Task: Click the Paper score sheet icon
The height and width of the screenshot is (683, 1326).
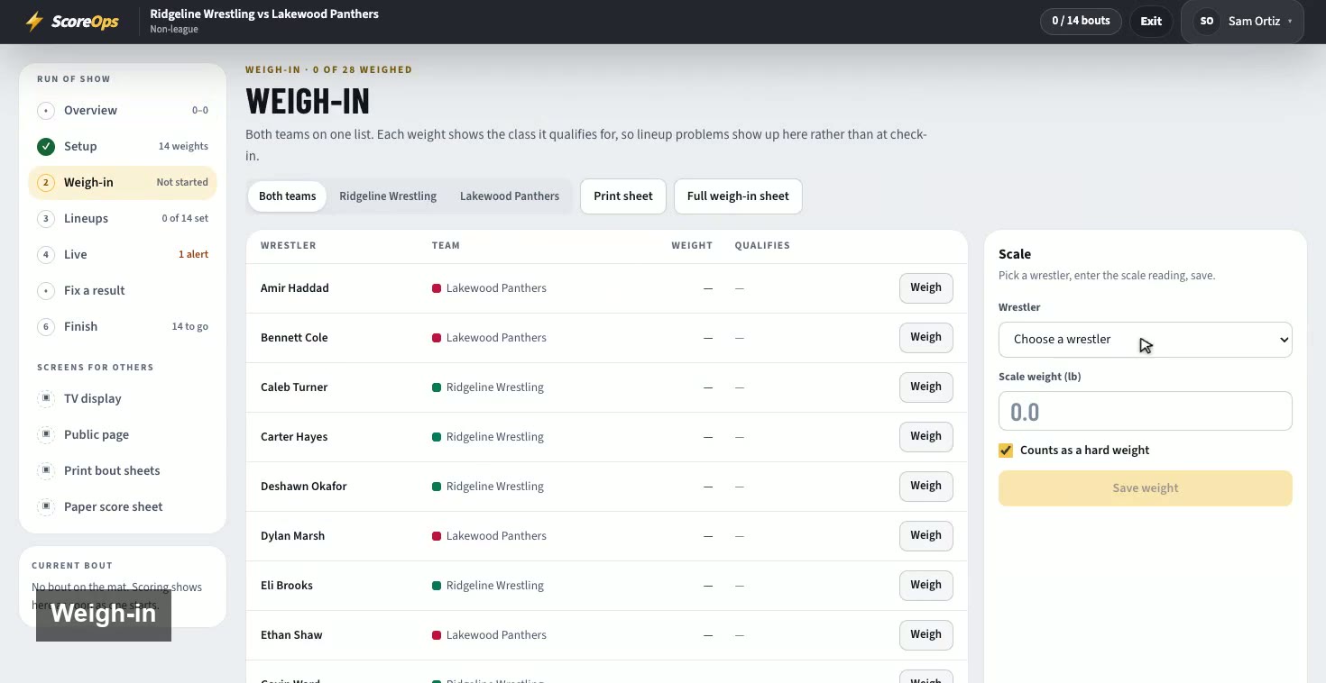Action: [46, 506]
